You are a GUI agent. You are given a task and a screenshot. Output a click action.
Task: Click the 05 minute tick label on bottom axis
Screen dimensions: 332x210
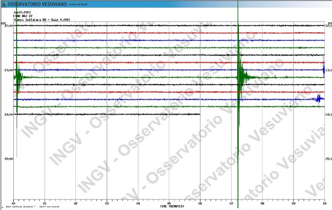[x=169, y=203]
